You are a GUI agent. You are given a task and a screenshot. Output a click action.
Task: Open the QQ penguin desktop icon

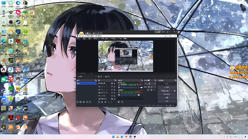click(3, 70)
